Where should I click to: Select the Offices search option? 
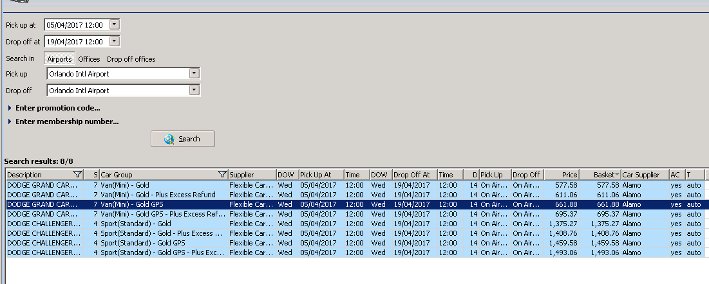pos(89,59)
